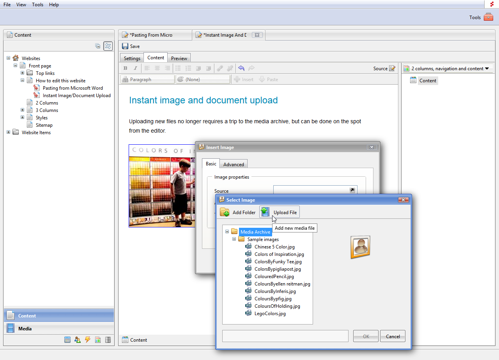This screenshot has width=499, height=360.
Task: Click the filename input field in Select Image
Action: [285, 336]
